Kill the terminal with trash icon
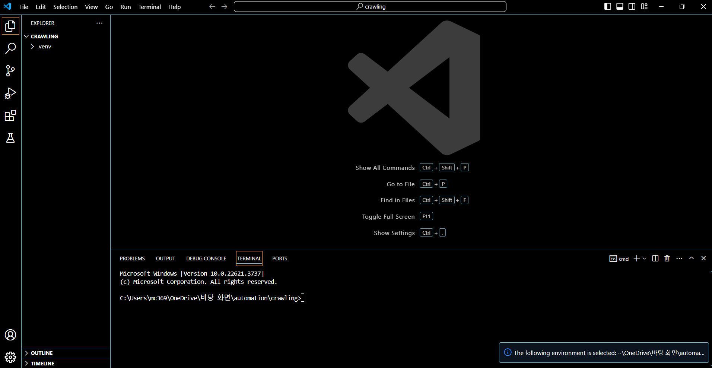The height and width of the screenshot is (368, 712). pyautogui.click(x=667, y=258)
